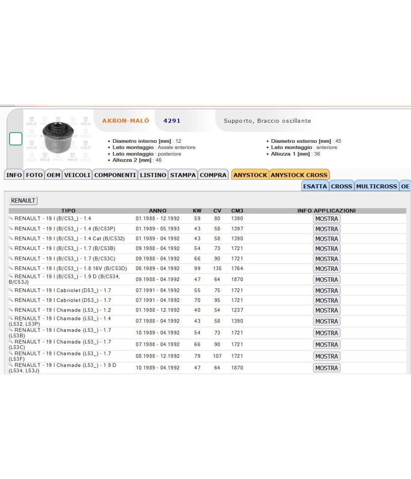Click magnifier icon for 1.8 16V (B/C53D)
Screen dimensions: 411x479
click(11, 268)
